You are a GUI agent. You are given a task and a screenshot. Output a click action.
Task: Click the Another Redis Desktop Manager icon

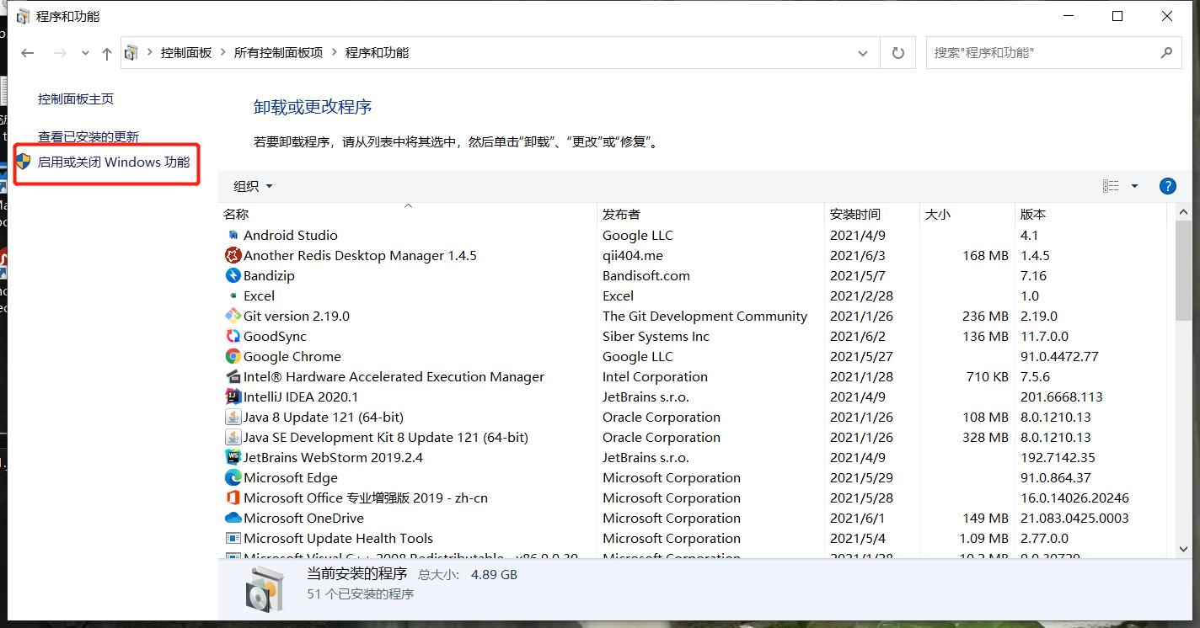[x=233, y=255]
